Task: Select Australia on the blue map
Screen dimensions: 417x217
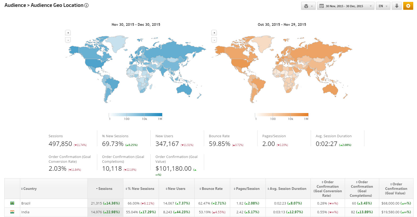Action: [x=184, y=89]
